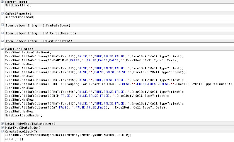Click the AddInfoColumn line with TODAY

coord(86,107)
